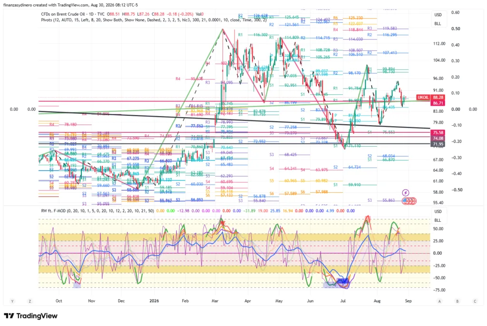Click the S3 55.863 pivot label

point(381,200)
